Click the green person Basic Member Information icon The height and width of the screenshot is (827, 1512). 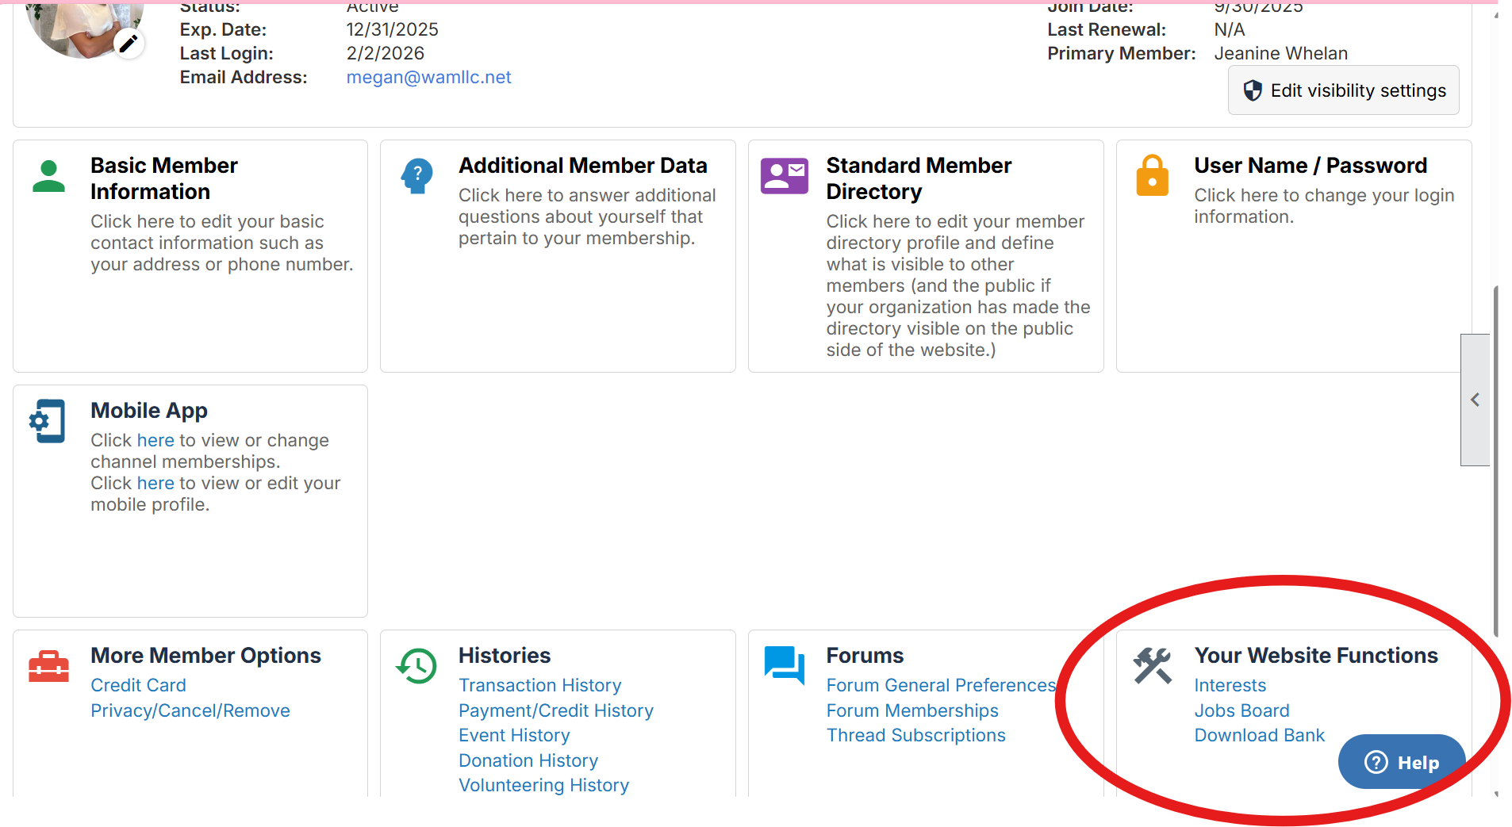point(48,177)
